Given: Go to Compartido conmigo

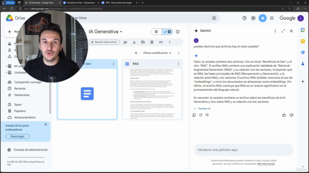Looking at the screenshot, I should point(25,82).
